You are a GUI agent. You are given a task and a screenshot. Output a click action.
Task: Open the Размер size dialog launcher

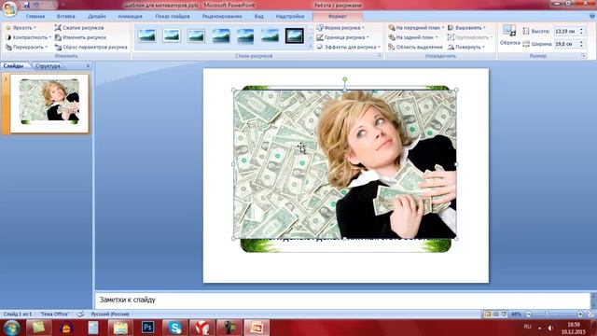click(583, 56)
